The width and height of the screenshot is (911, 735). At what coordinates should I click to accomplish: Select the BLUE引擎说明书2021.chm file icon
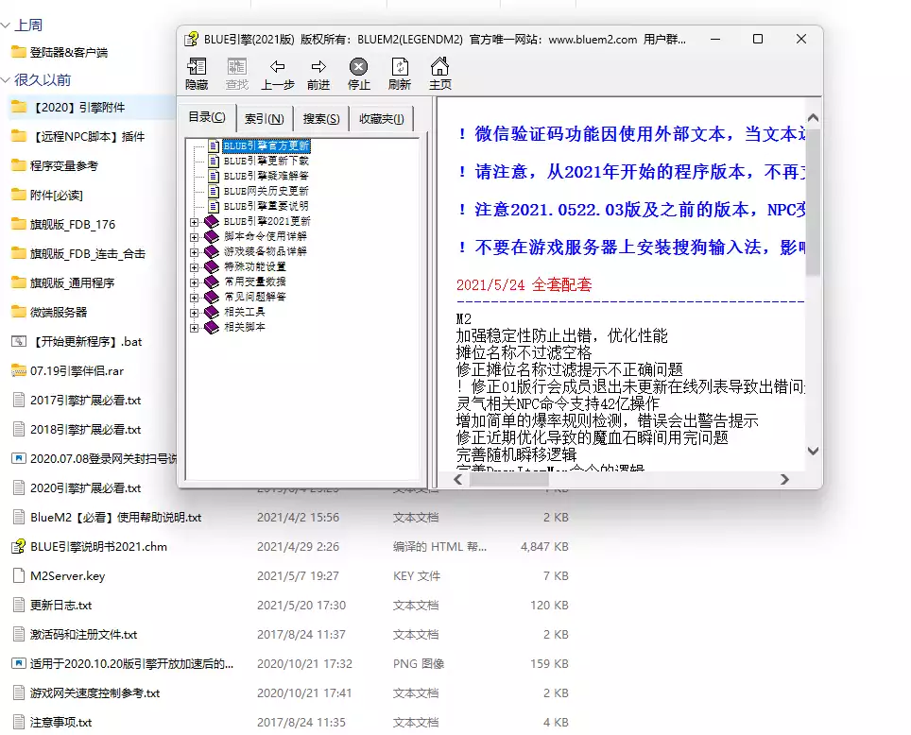point(19,546)
